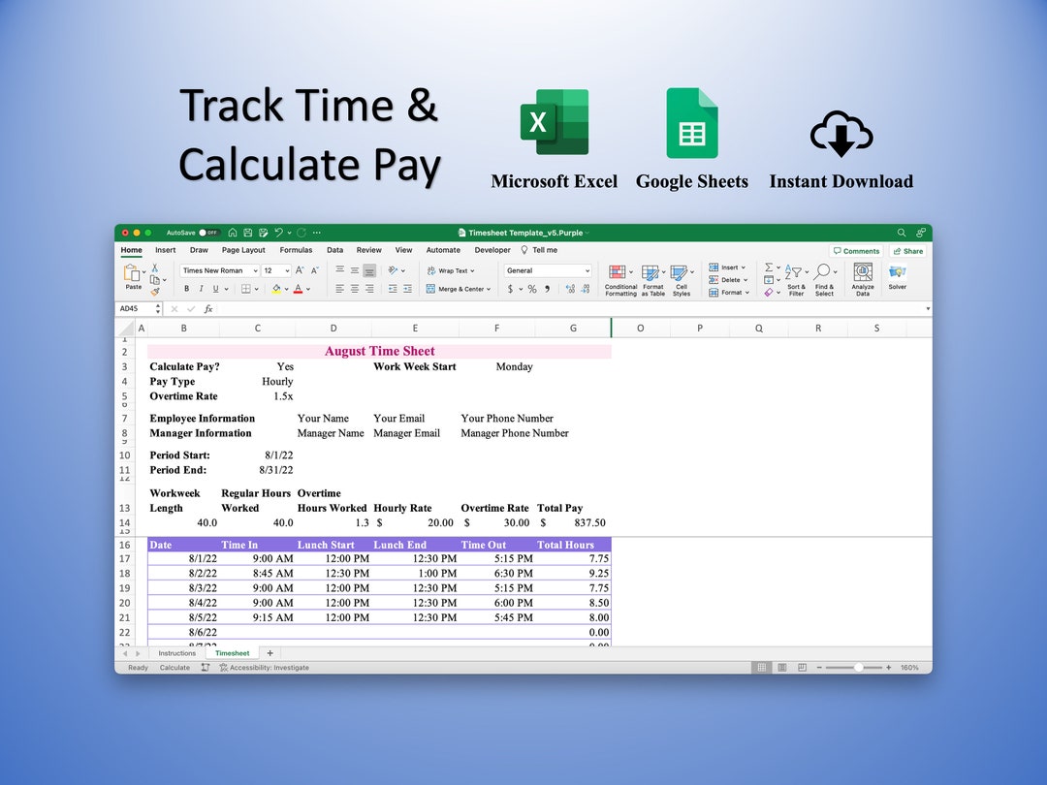Click the Increase Indent icon
The image size is (1047, 785).
tap(407, 289)
